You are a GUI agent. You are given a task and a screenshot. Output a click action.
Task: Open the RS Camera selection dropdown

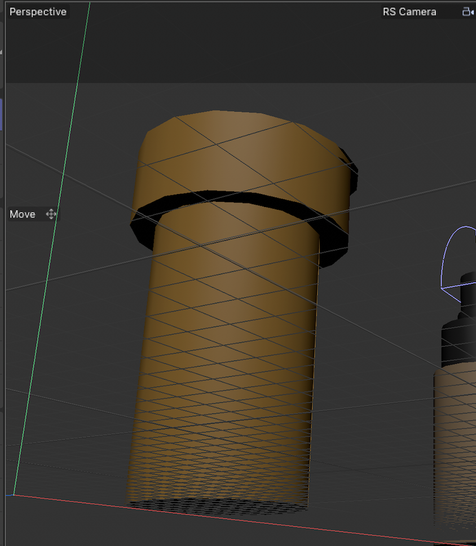pyautogui.click(x=409, y=11)
